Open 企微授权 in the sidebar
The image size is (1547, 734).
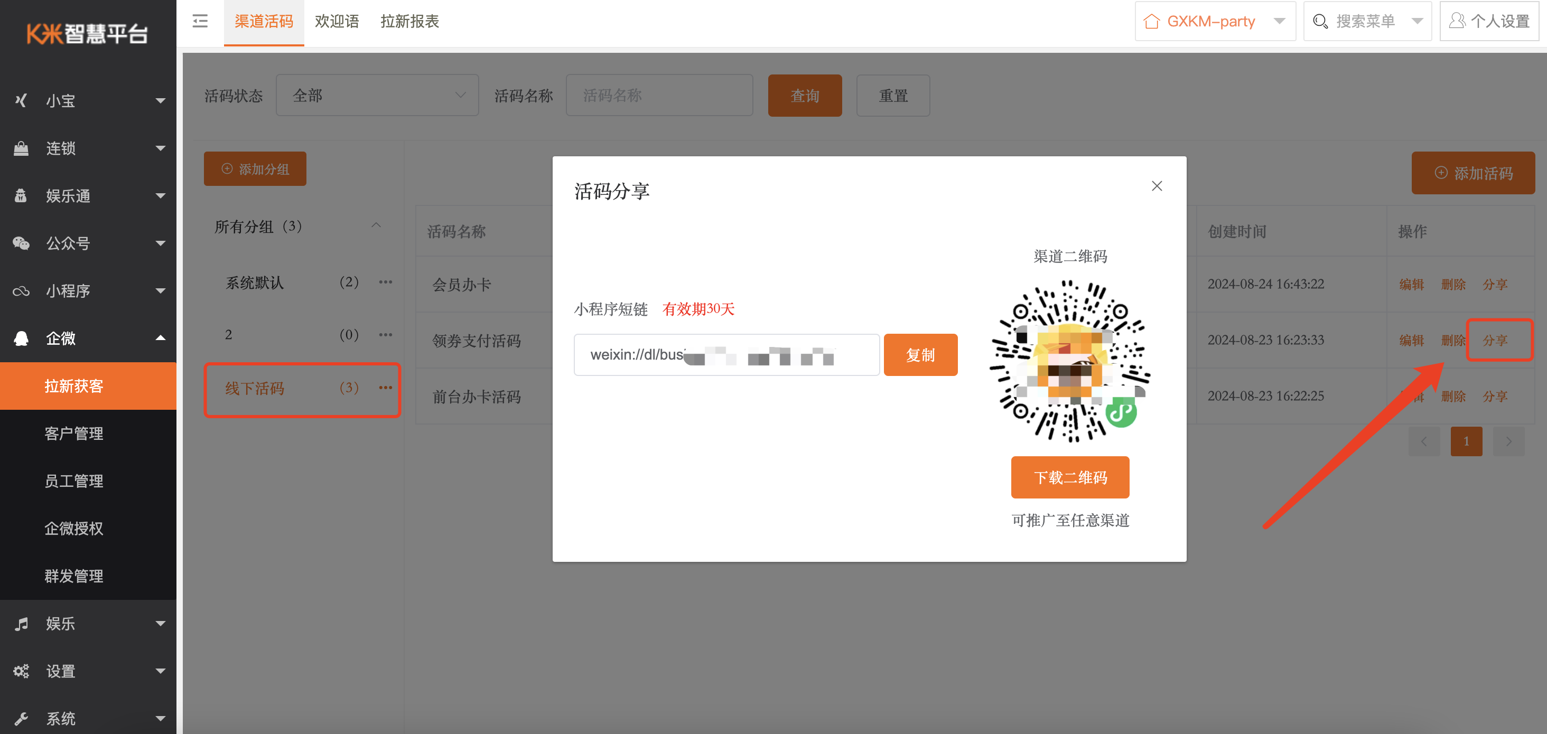88,528
